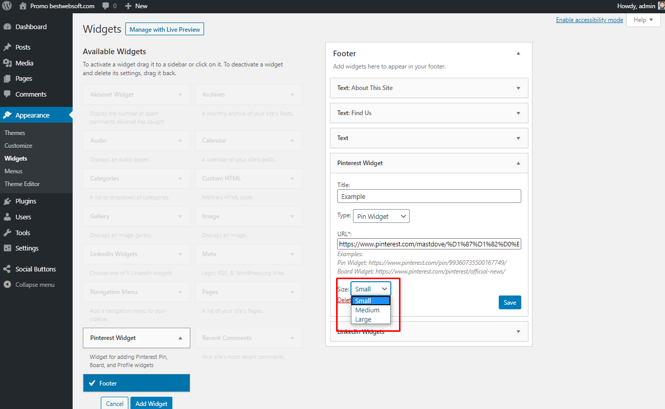
Task: Expand the Text: About This Site widget
Action: point(518,88)
